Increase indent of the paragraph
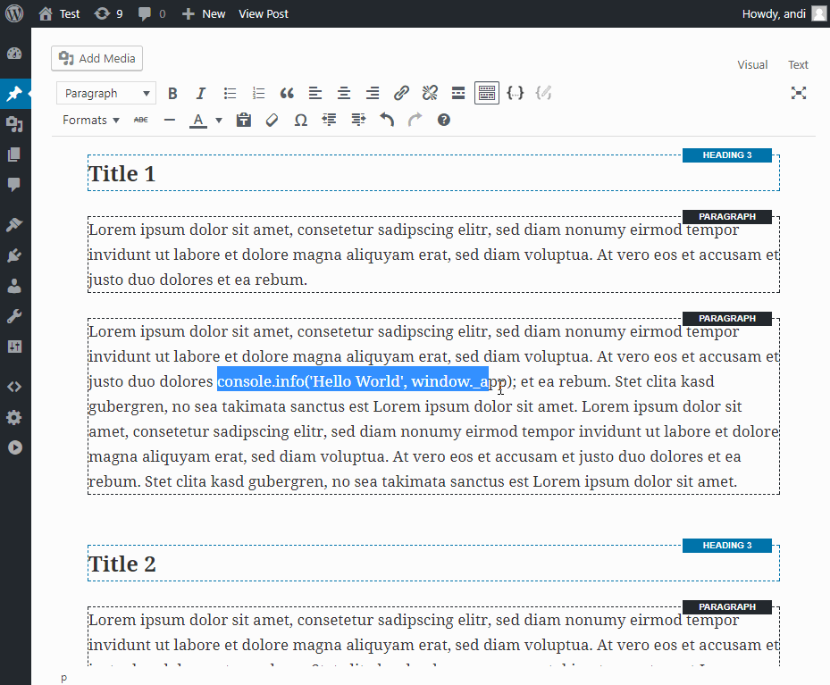This screenshot has width=830, height=685. tap(358, 120)
